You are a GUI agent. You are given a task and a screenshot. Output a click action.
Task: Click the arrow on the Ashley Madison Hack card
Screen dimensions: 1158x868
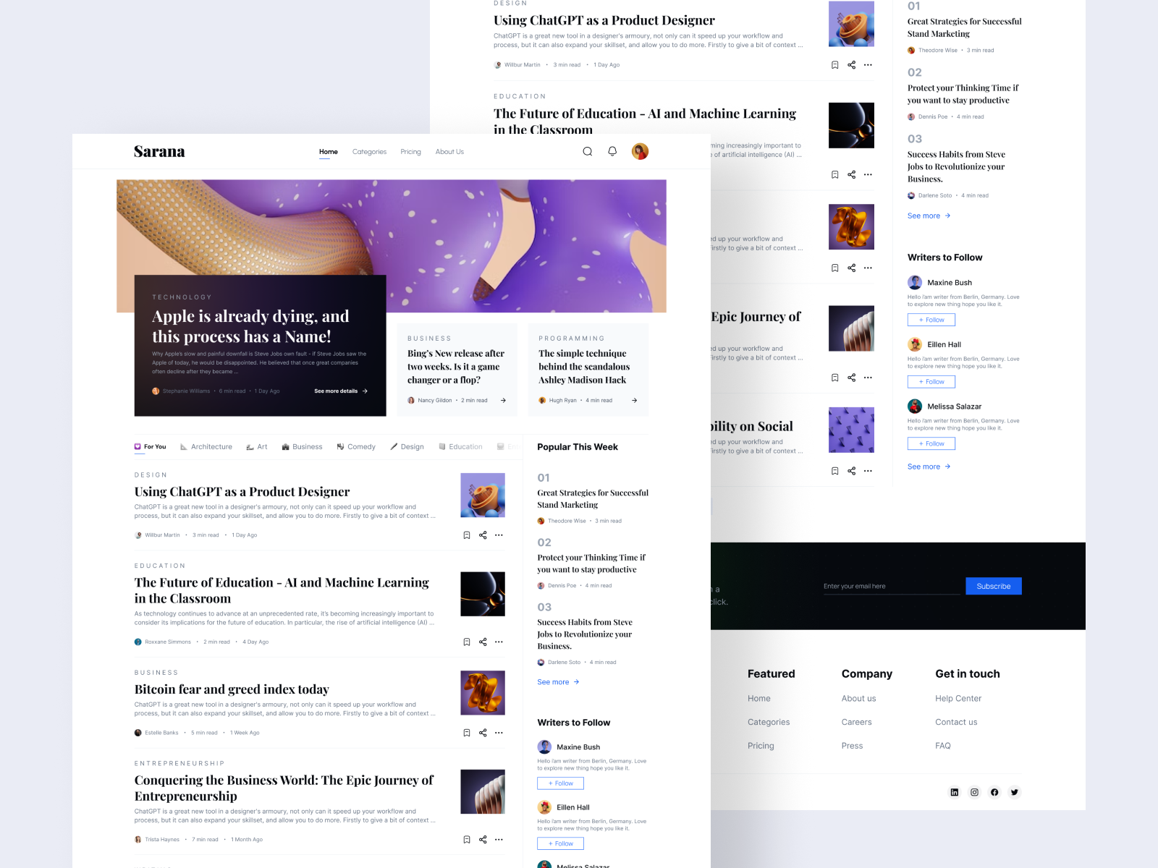[x=634, y=400]
